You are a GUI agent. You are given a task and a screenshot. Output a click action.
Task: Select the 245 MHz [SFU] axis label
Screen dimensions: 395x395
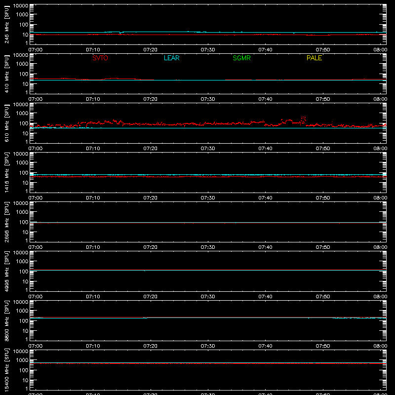click(x=6, y=24)
